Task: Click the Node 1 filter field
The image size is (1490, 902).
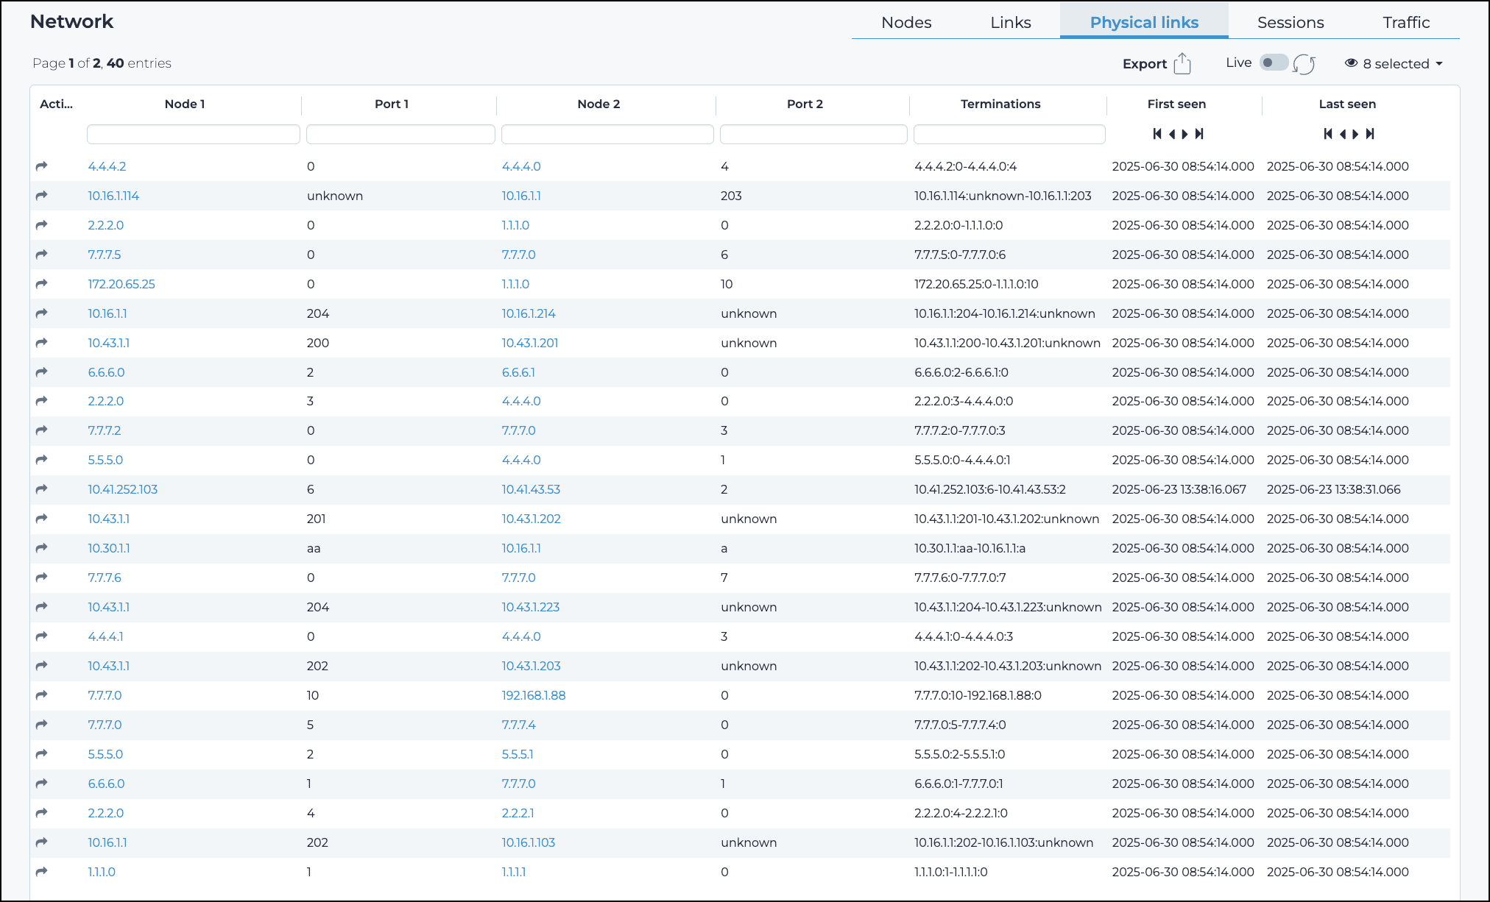Action: pyautogui.click(x=193, y=134)
